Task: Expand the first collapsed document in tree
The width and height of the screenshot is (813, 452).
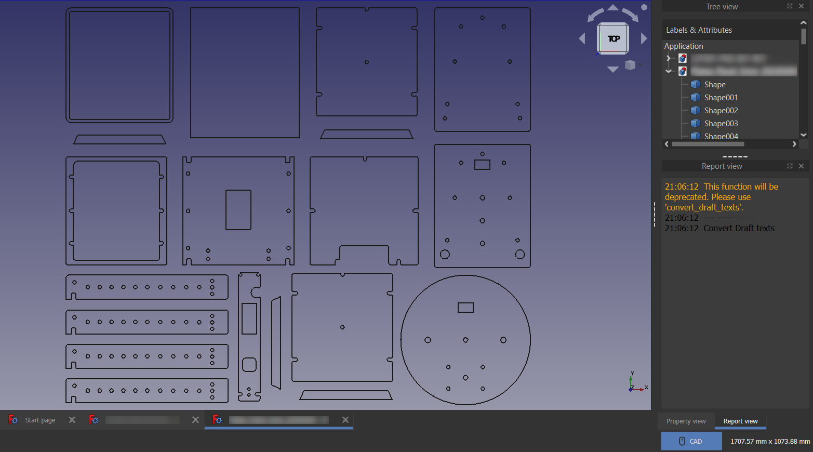Action: [x=669, y=58]
